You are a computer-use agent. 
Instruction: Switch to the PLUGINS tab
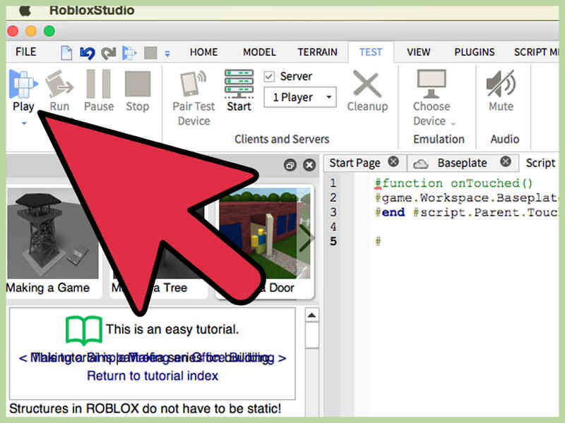click(x=474, y=52)
